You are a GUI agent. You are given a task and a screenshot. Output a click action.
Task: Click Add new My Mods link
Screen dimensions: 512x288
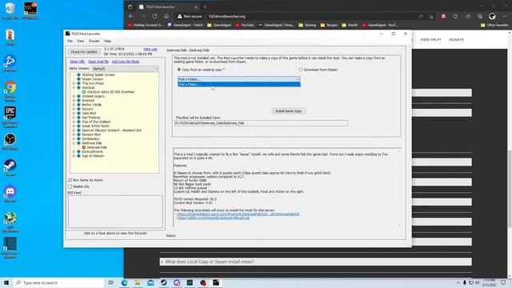[126, 62]
